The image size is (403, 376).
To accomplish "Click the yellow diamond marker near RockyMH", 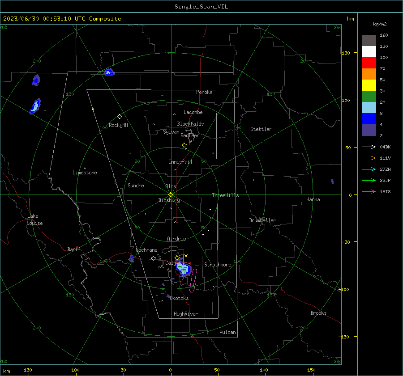I will 120,117.
